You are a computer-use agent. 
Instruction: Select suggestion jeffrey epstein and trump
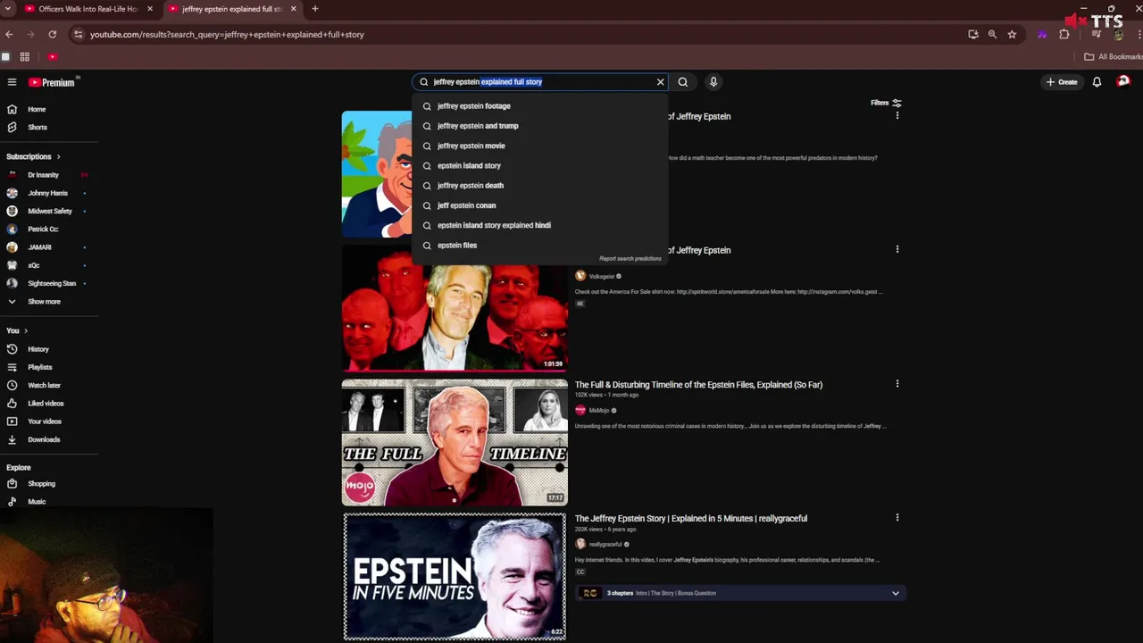click(x=539, y=126)
